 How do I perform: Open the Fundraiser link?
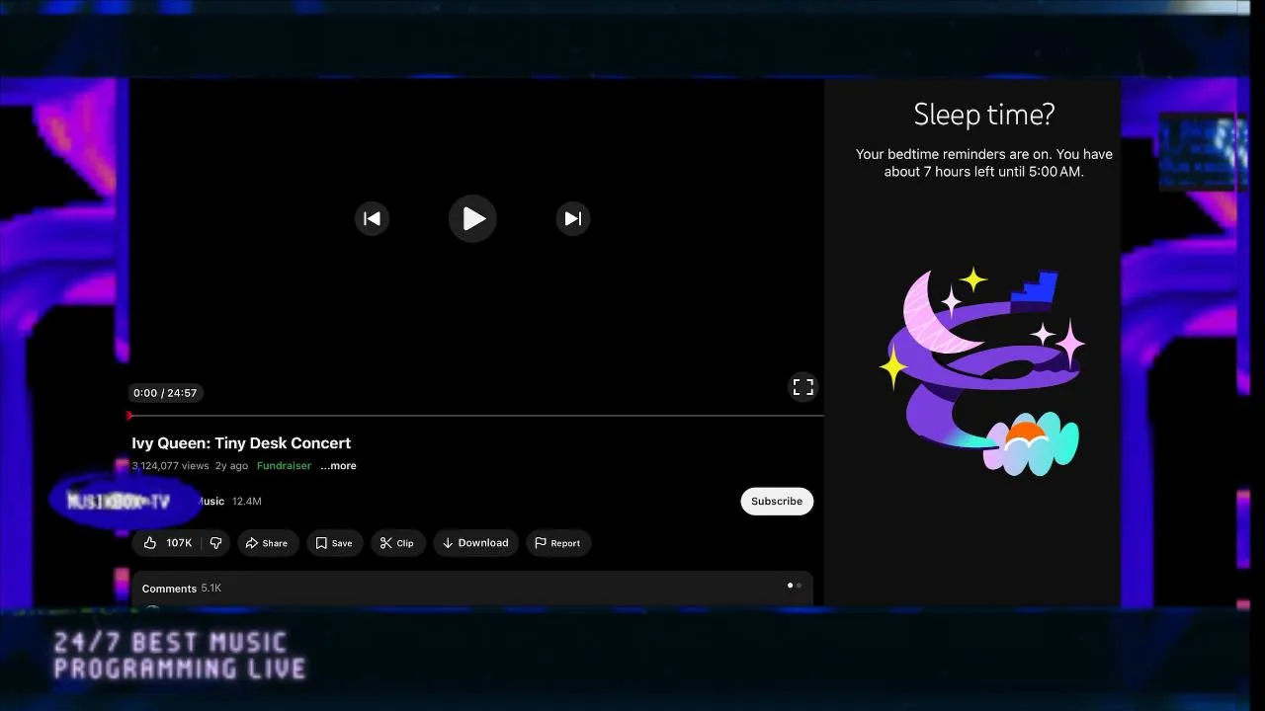pos(284,466)
